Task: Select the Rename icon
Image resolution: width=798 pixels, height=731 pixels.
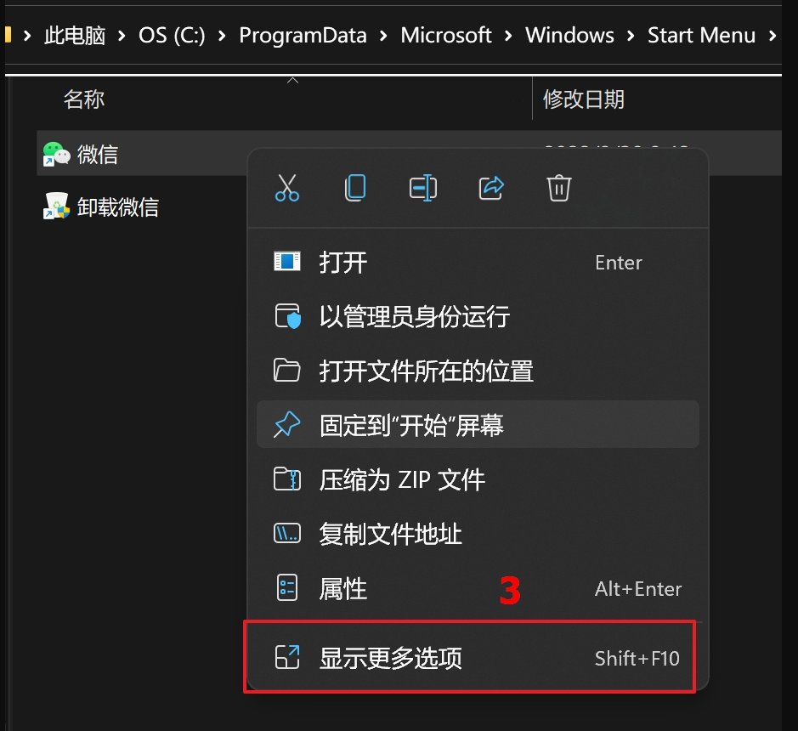Action: point(423,188)
